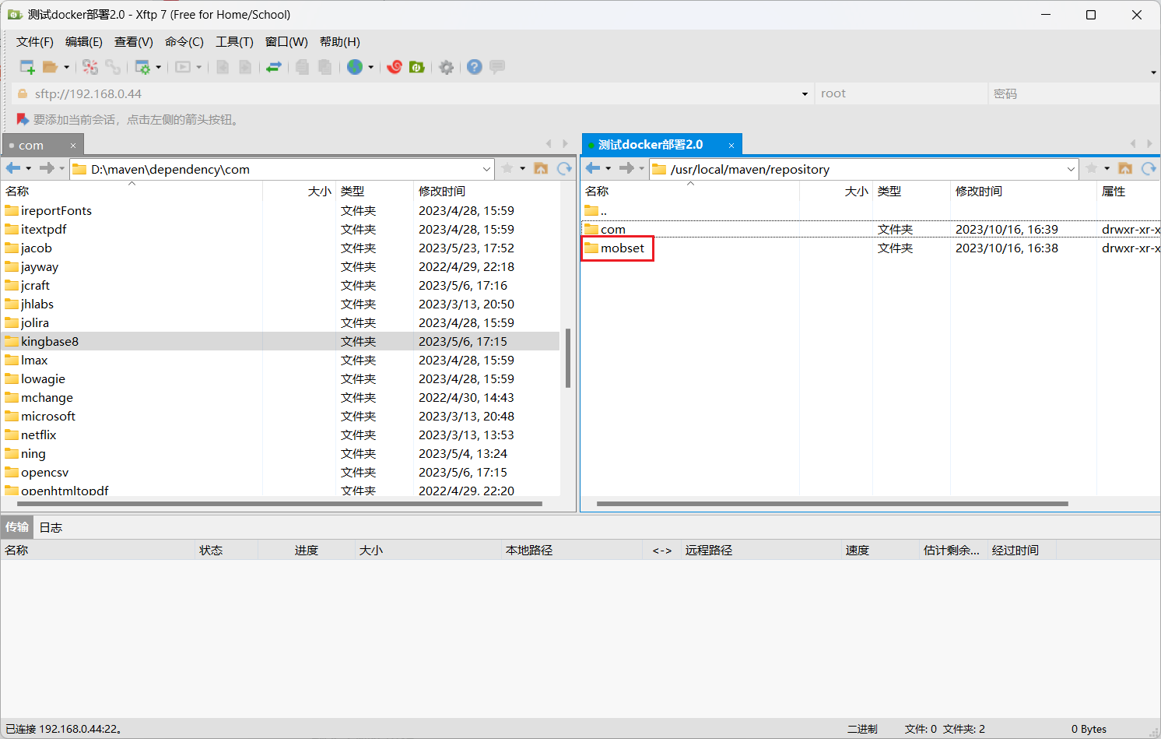Click the folder-up icon in remote pane
Screen dimensions: 1161x739
pos(1125,168)
